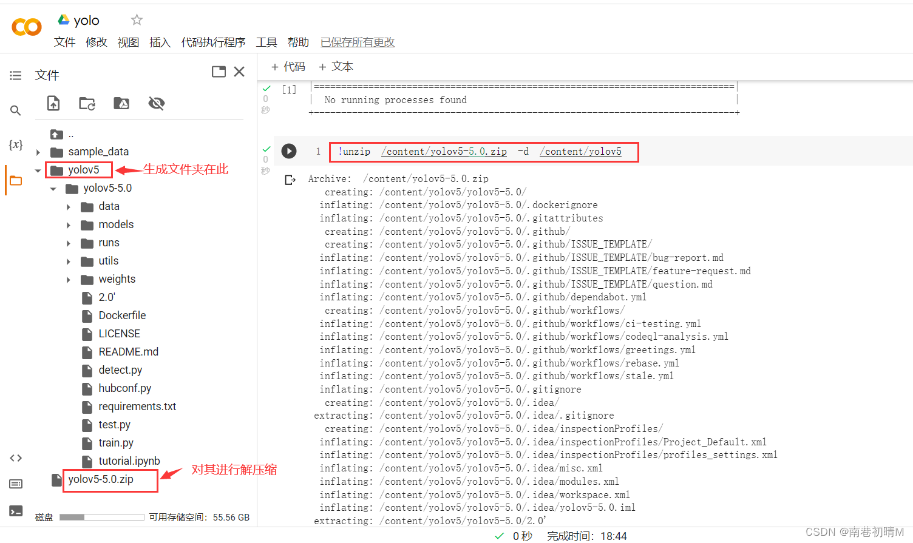Upload a file to session storage
The width and height of the screenshot is (913, 543).
(x=53, y=103)
